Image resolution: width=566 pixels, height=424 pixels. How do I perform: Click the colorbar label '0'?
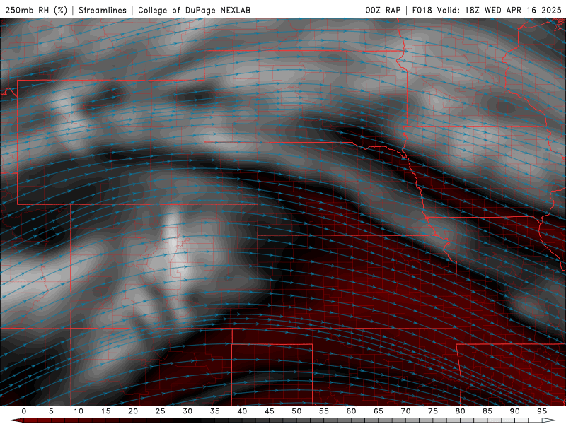(x=24, y=411)
